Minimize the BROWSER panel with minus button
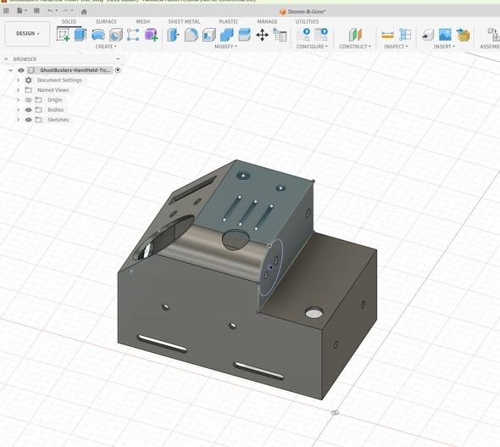This screenshot has width=500, height=447. tap(119, 59)
